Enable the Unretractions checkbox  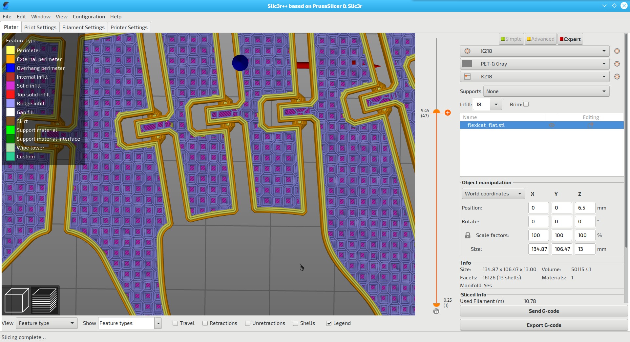[x=248, y=323]
